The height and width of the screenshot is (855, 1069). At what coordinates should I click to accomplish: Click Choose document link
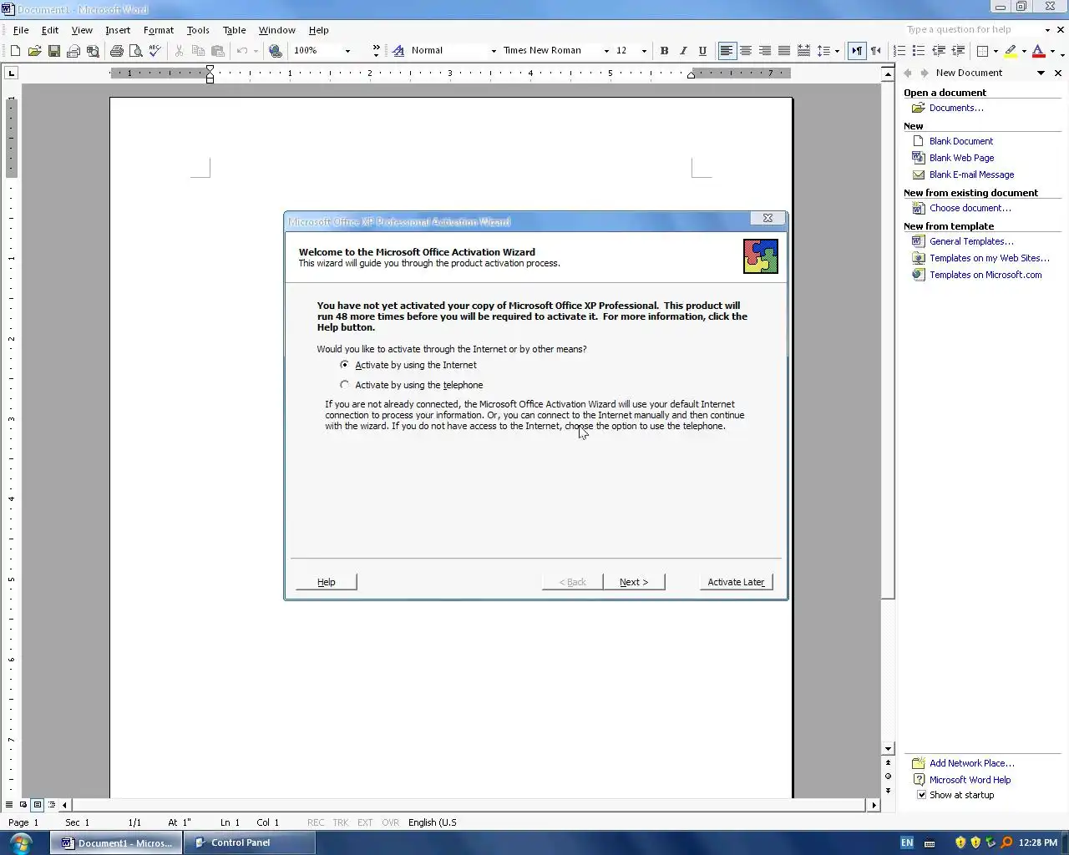click(x=970, y=208)
